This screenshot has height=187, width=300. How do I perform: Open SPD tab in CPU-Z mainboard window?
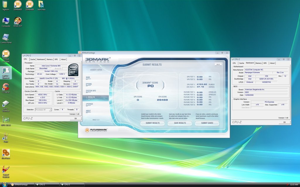[265, 63]
